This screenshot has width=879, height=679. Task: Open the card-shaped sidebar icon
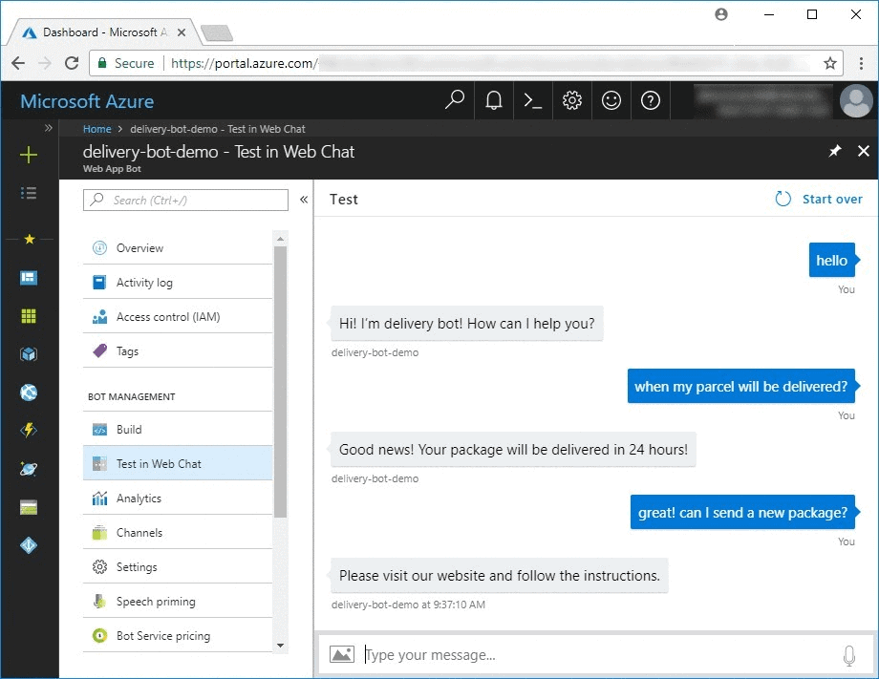[x=29, y=507]
